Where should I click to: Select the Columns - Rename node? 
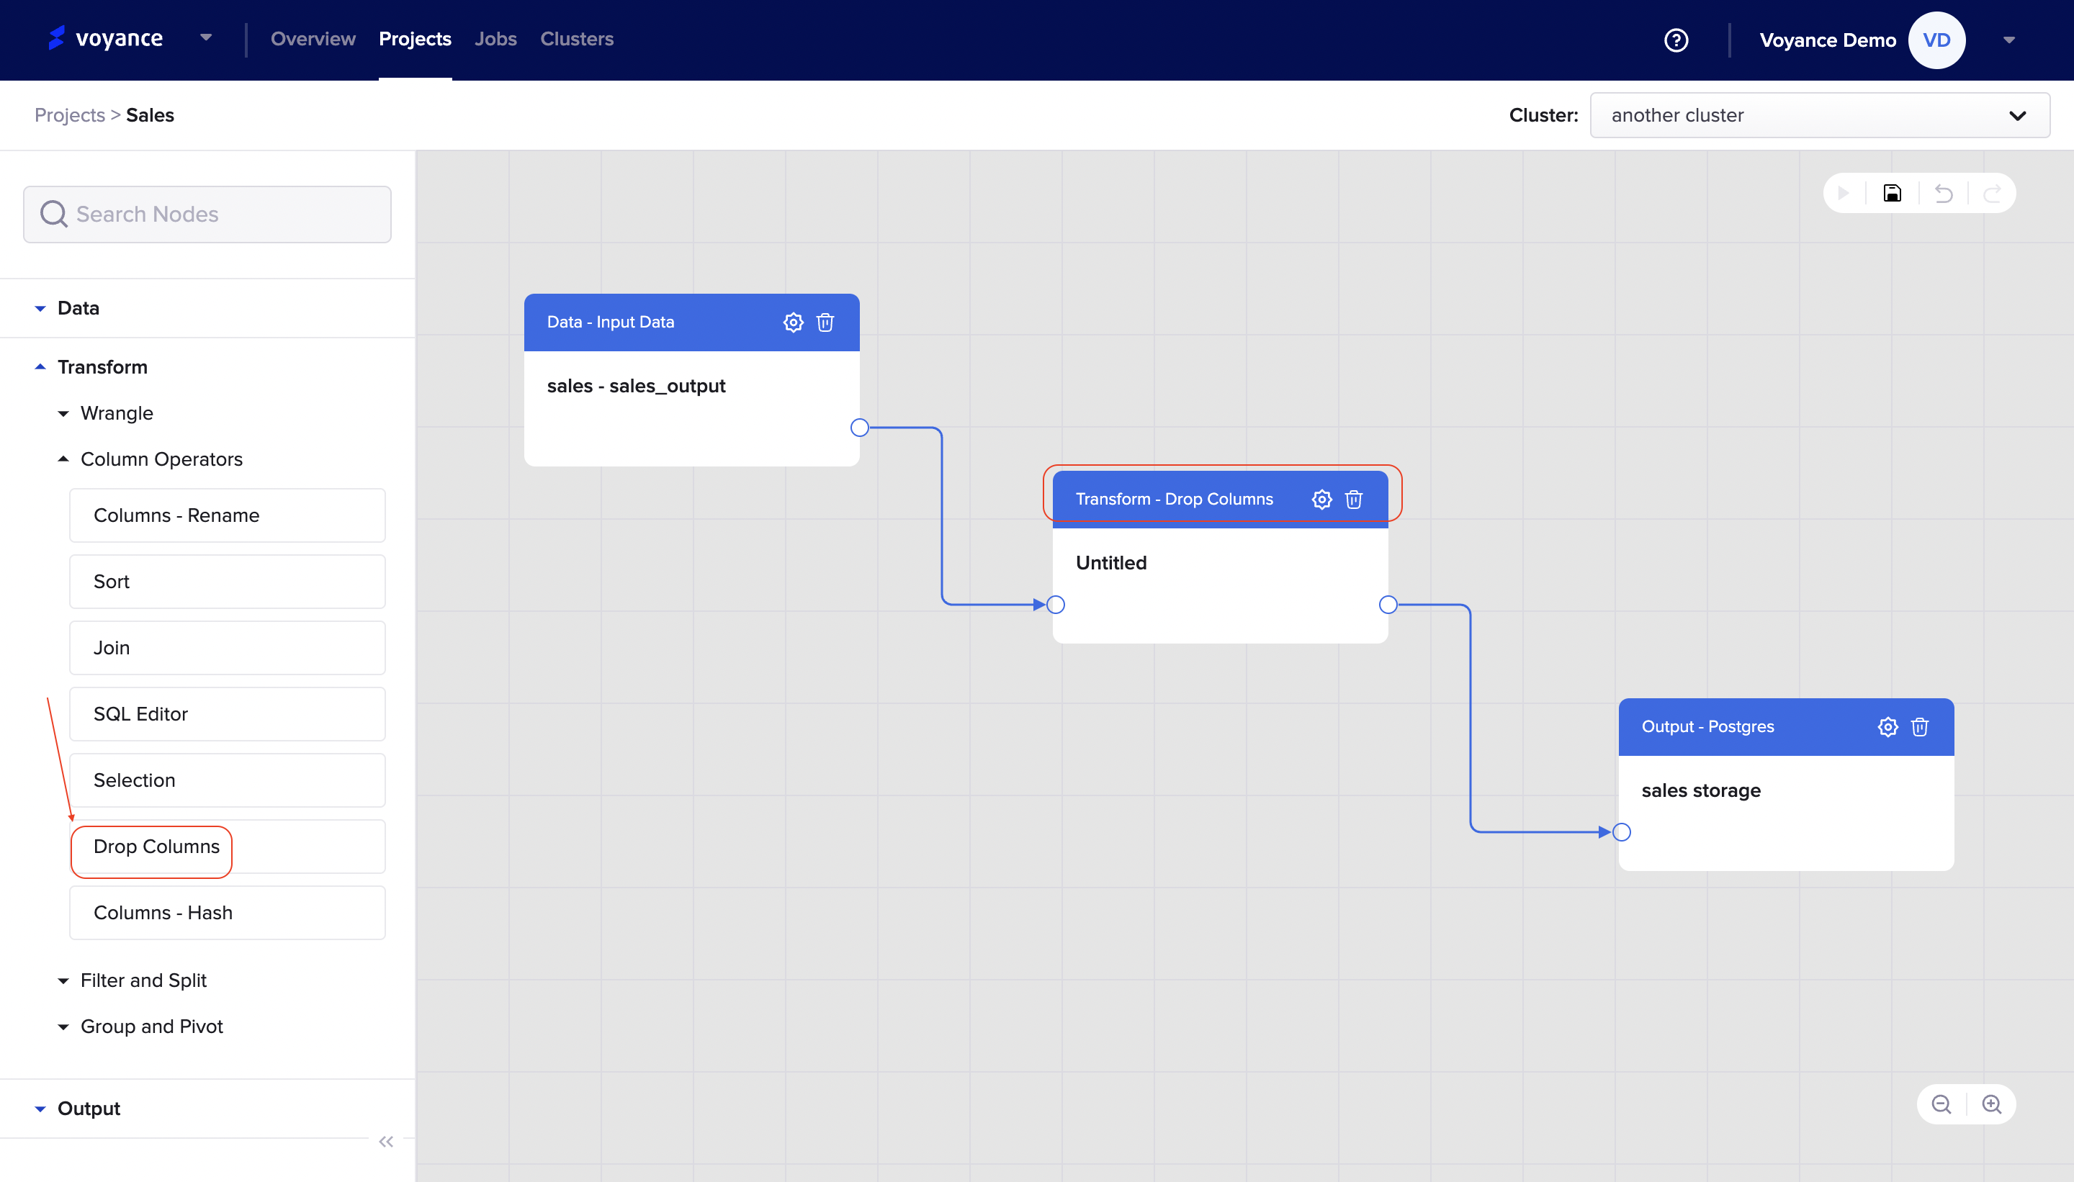point(228,515)
